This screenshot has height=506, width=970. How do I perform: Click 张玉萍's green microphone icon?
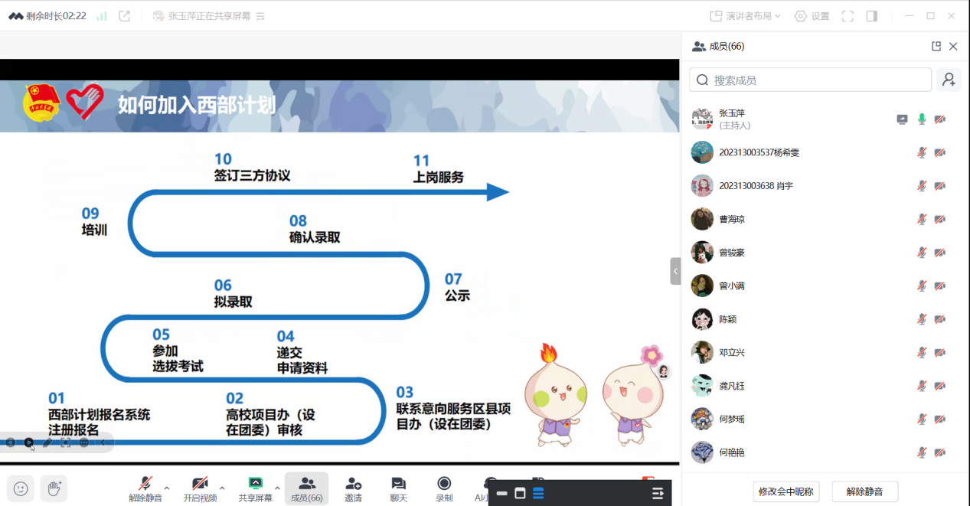pyautogui.click(x=922, y=119)
